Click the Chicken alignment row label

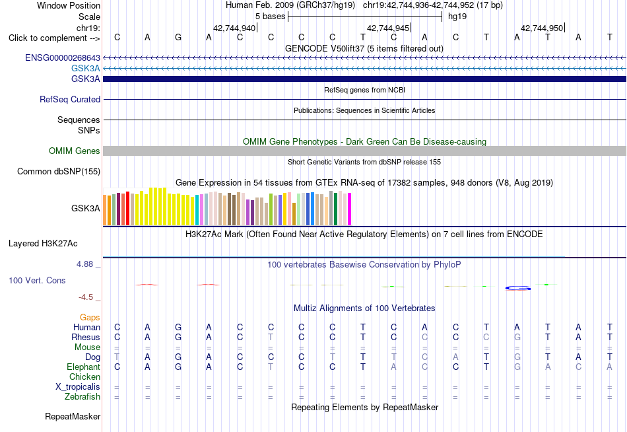point(84,377)
